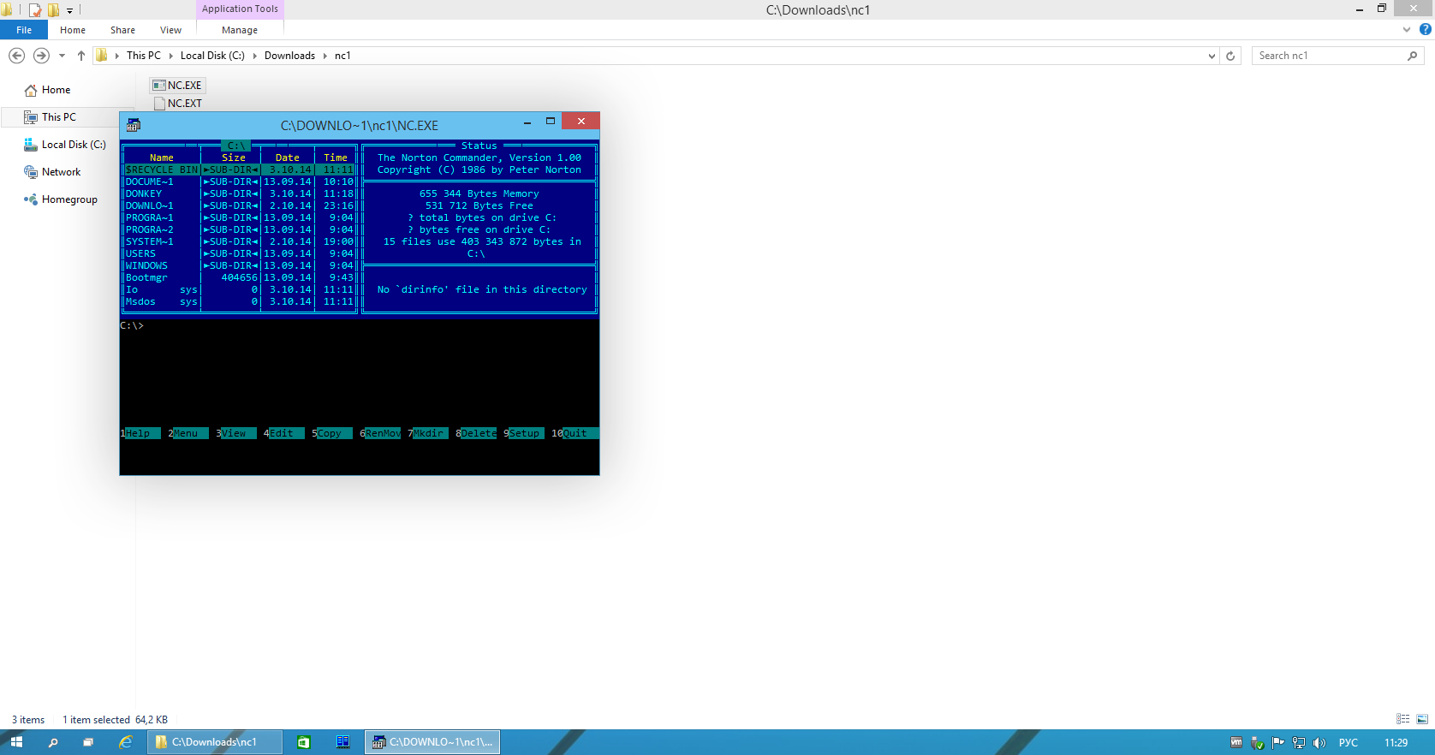
Task: Open Customize Quick Access Toolbar dropdown
Action: (x=70, y=10)
